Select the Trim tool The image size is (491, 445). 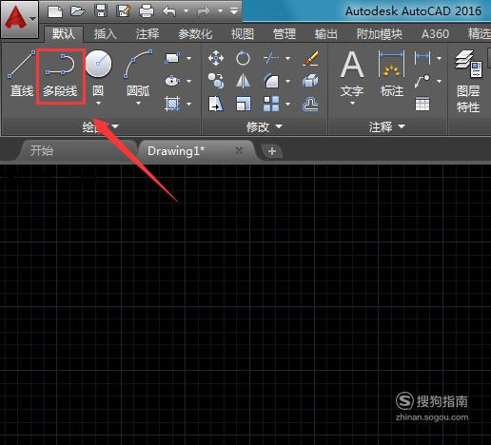click(271, 58)
